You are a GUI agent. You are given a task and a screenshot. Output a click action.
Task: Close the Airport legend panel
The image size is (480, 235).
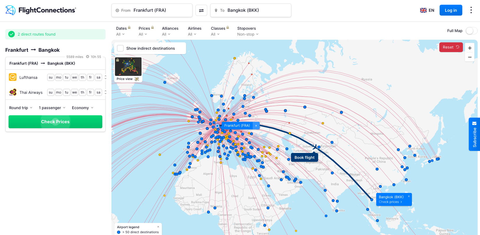pos(158,227)
